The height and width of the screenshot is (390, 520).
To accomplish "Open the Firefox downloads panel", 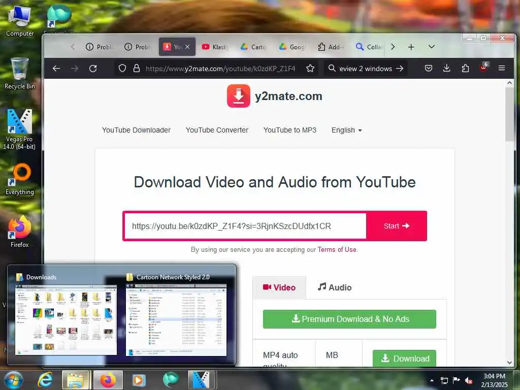I will point(447,69).
